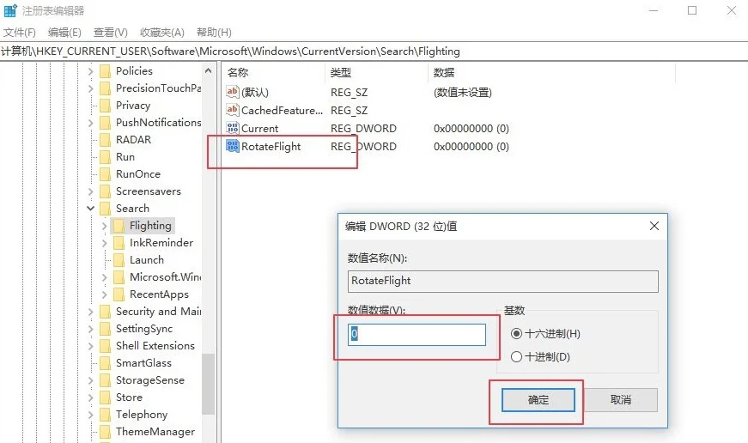Viewport: 748px width, 443px height.
Task: Click the Shell Extensions folder icon
Action: click(x=106, y=346)
